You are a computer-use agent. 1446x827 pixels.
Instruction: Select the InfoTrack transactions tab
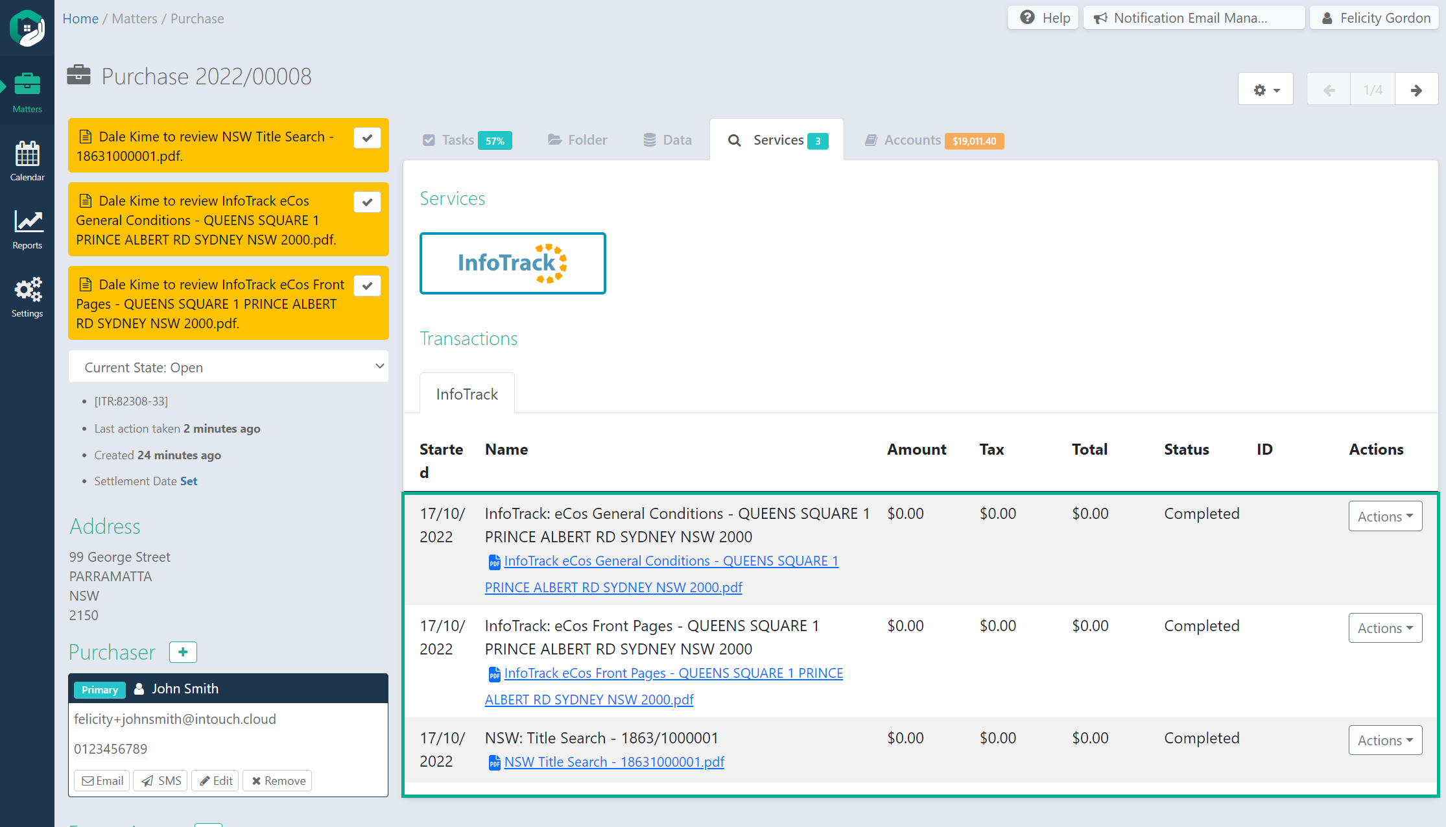point(467,394)
